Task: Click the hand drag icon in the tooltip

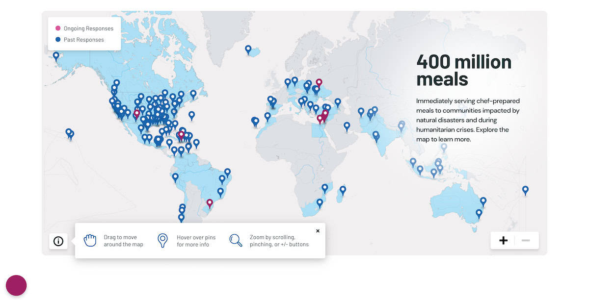Action: tap(90, 240)
